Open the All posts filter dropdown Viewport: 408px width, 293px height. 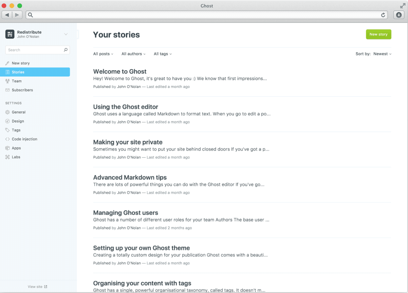[x=103, y=54]
